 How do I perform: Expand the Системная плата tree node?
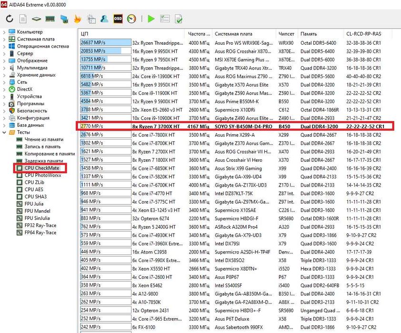[4, 39]
